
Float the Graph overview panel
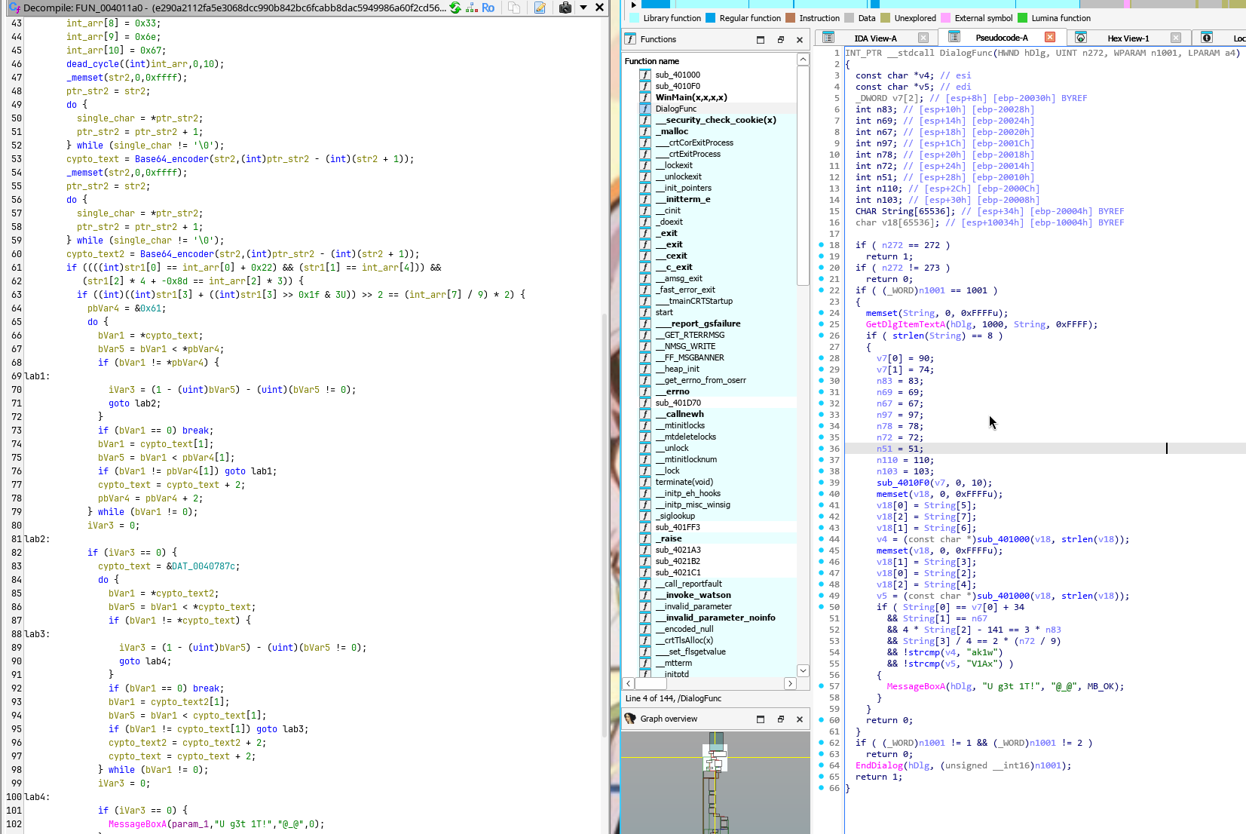click(781, 719)
